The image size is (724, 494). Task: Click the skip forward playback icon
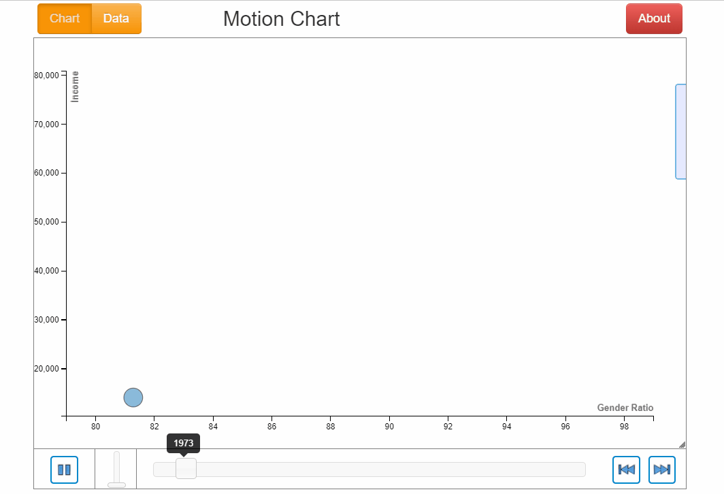[661, 470]
